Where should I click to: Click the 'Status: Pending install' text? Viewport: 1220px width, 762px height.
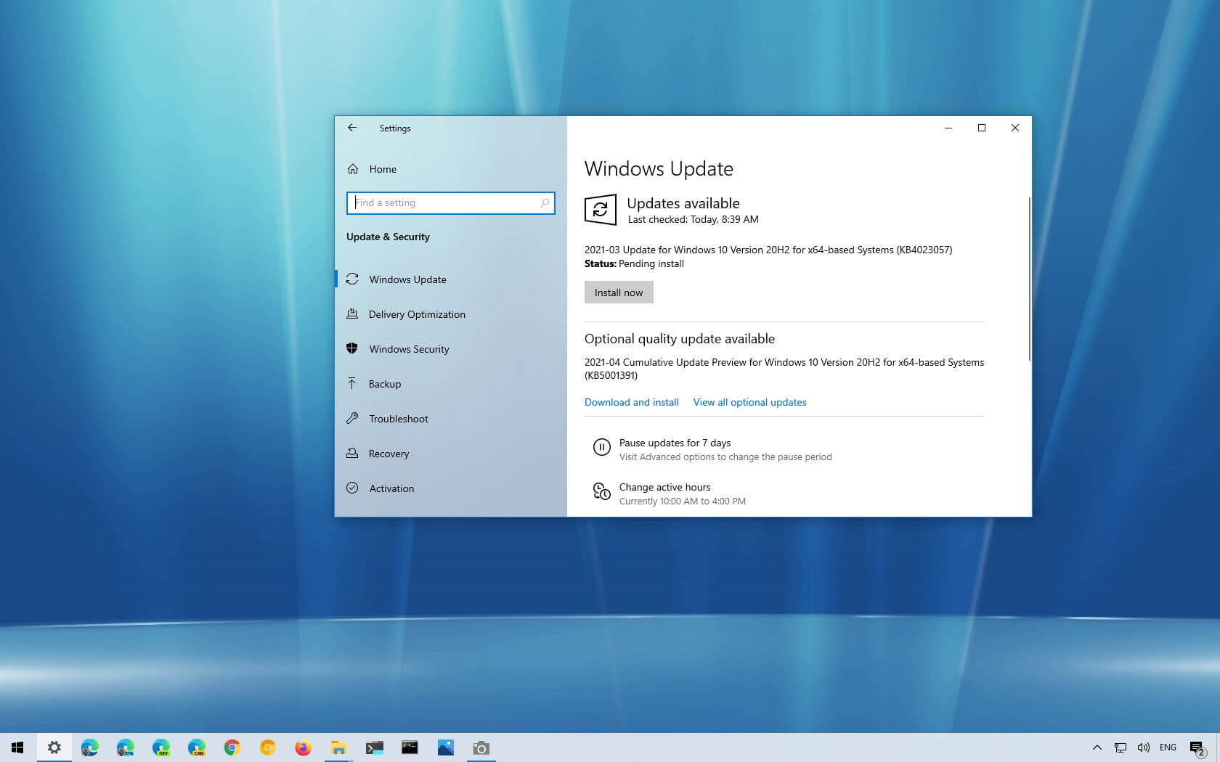point(634,263)
